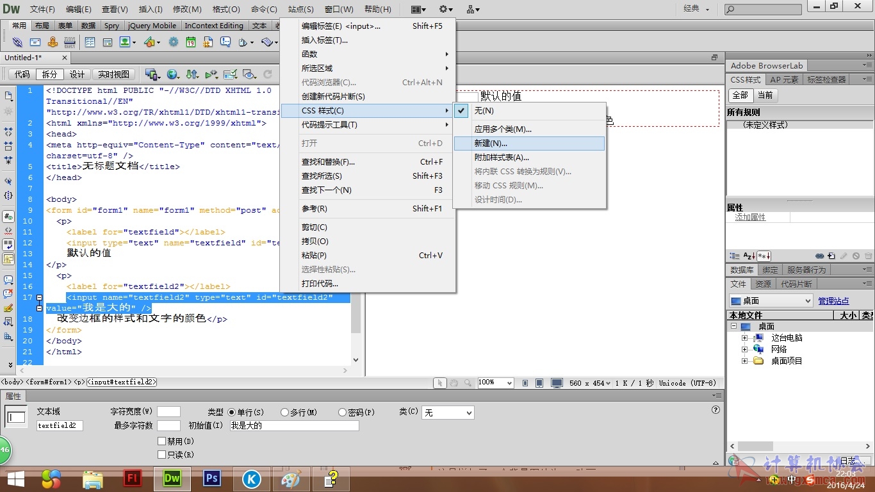Choose 新建(N)... in CSS submenu
This screenshot has height=492, width=875.
529,143
